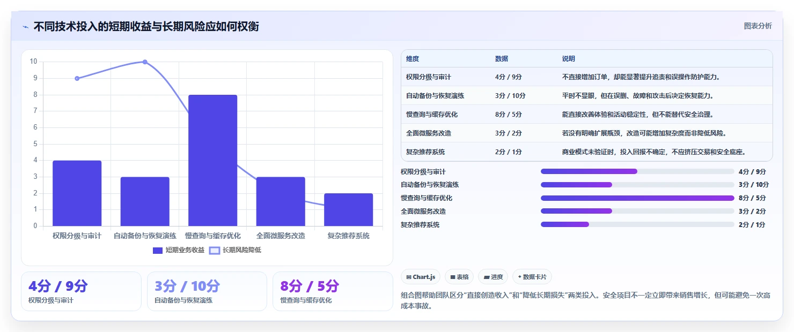Click description starting 商业模式未验证时
This screenshot has width=794, height=332.
(x=654, y=152)
